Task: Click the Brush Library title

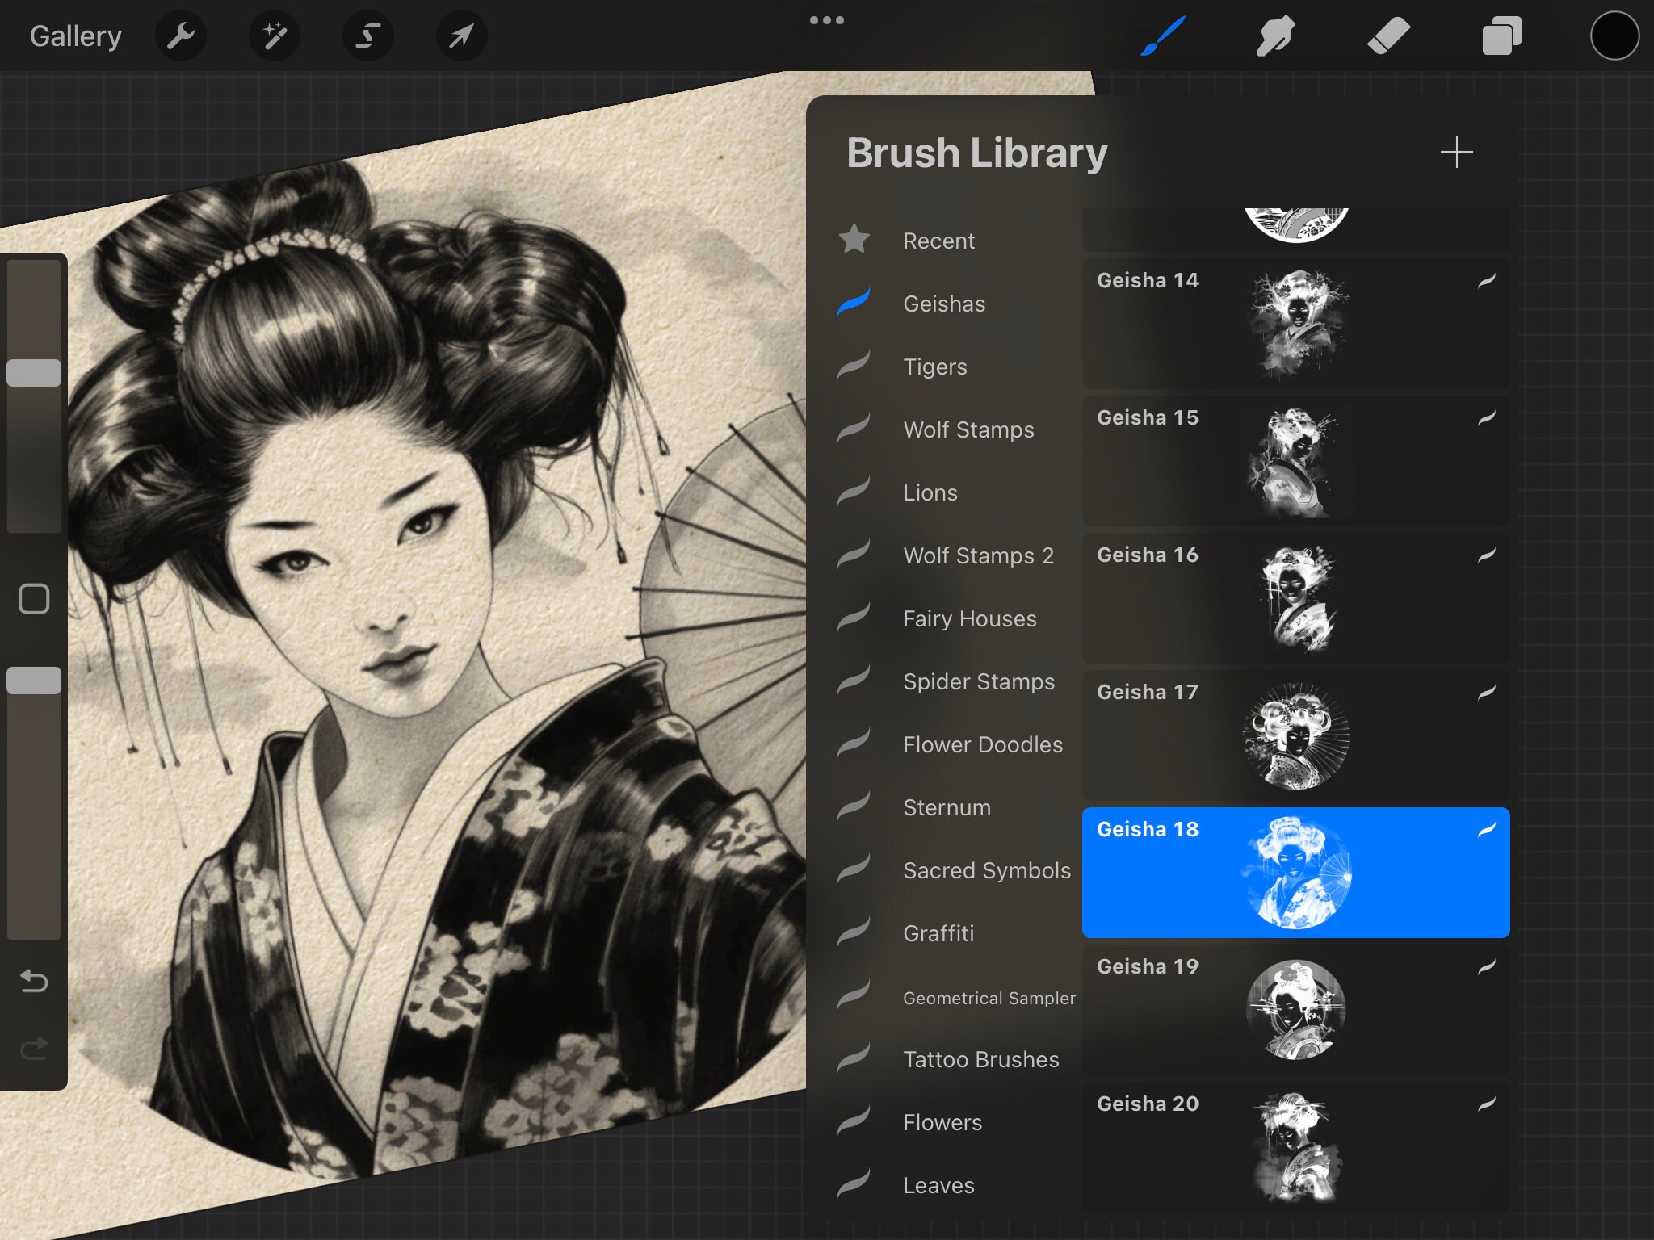Action: pyautogui.click(x=976, y=153)
